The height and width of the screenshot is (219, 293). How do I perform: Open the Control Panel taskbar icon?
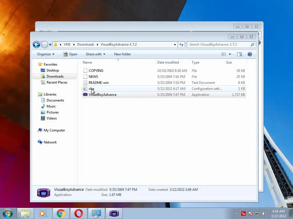pos(96,213)
